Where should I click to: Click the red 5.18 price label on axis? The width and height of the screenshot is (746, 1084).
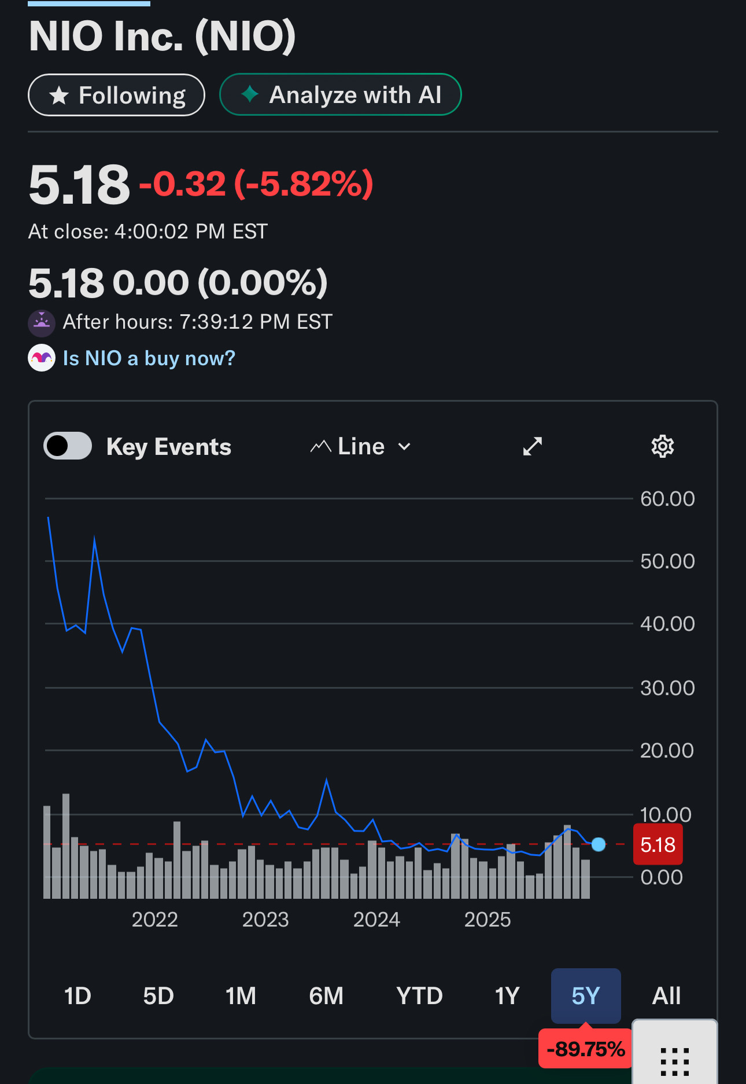658,844
